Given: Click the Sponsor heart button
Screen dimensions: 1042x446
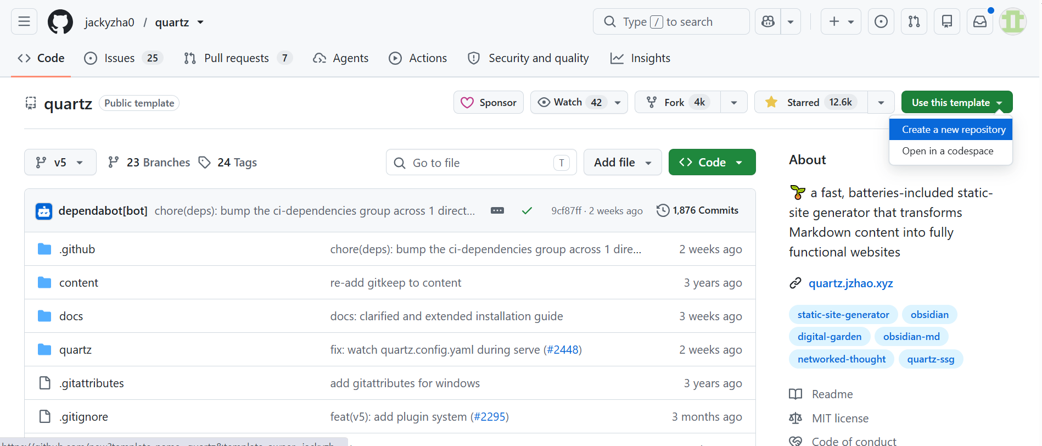Looking at the screenshot, I should pyautogui.click(x=489, y=102).
